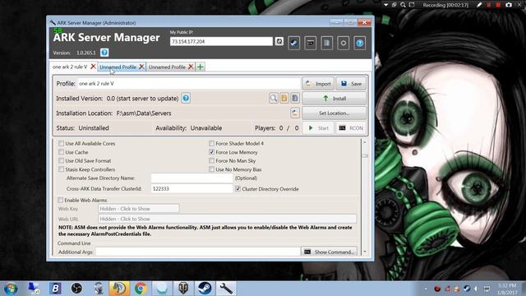The image size is (526, 296).
Task: Reveal the hidden Web URL field
Action: (227, 219)
